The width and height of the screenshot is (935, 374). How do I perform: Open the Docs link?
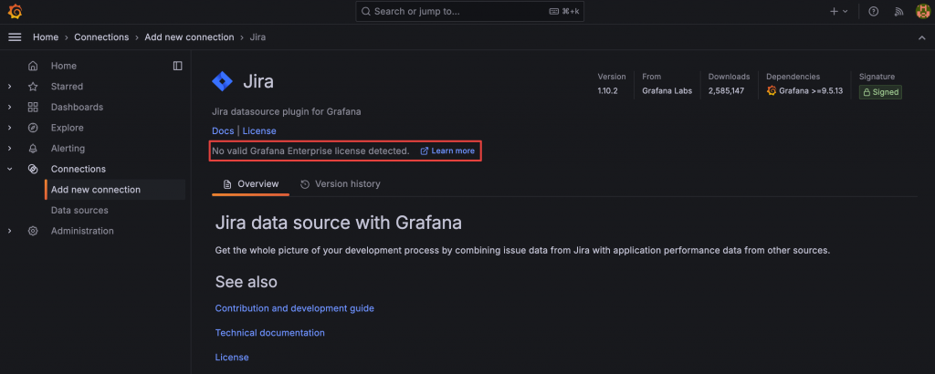pyautogui.click(x=223, y=131)
